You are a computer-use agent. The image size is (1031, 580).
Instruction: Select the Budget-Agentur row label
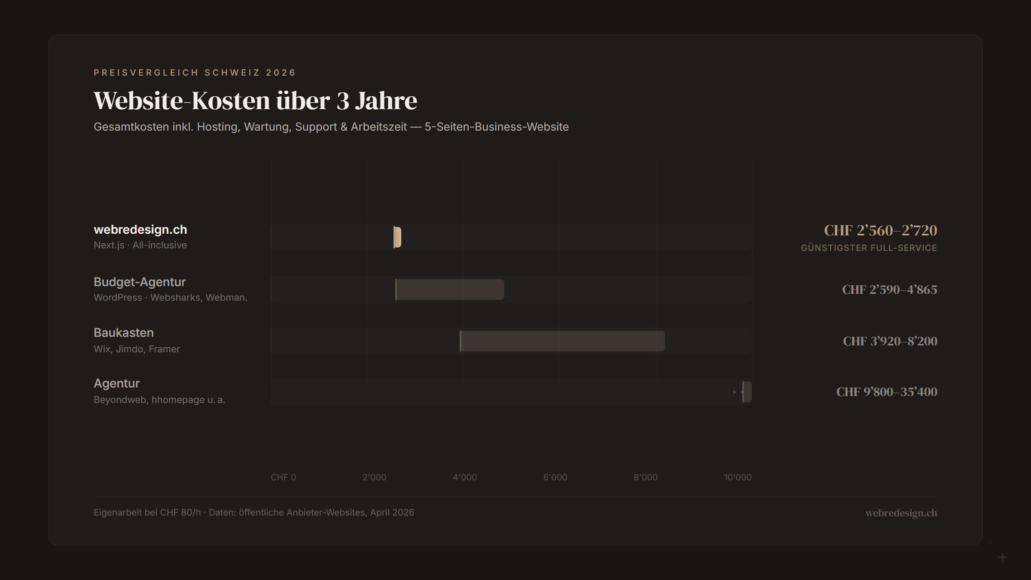[x=140, y=282]
